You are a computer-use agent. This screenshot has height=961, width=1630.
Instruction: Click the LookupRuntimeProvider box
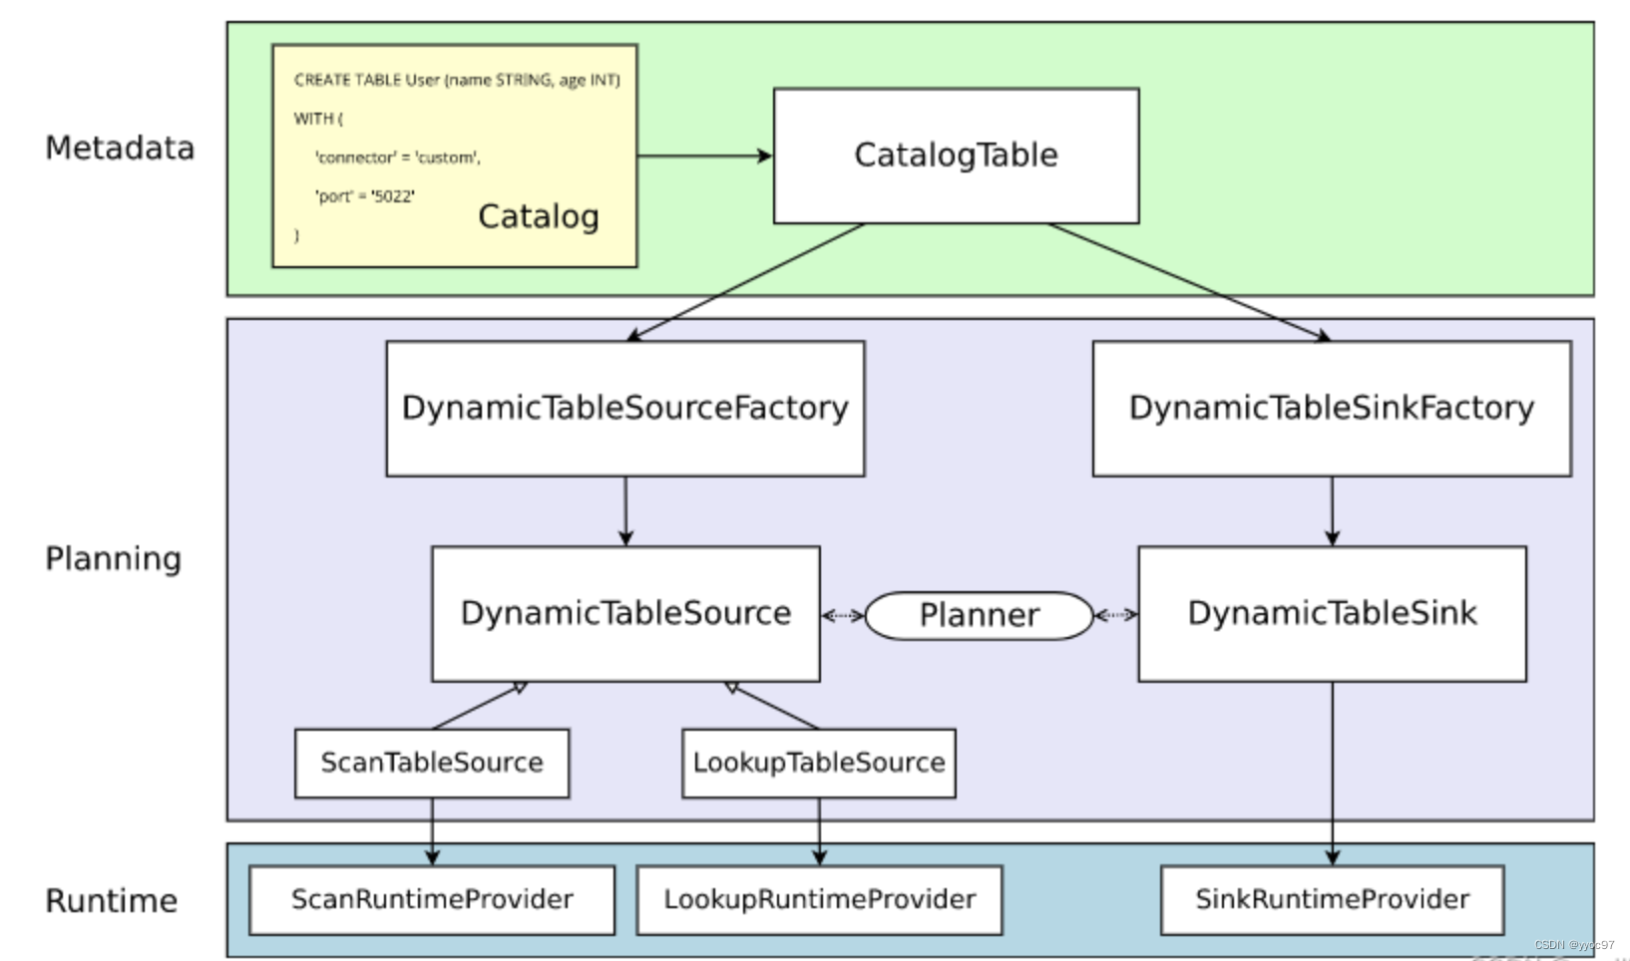tap(819, 900)
